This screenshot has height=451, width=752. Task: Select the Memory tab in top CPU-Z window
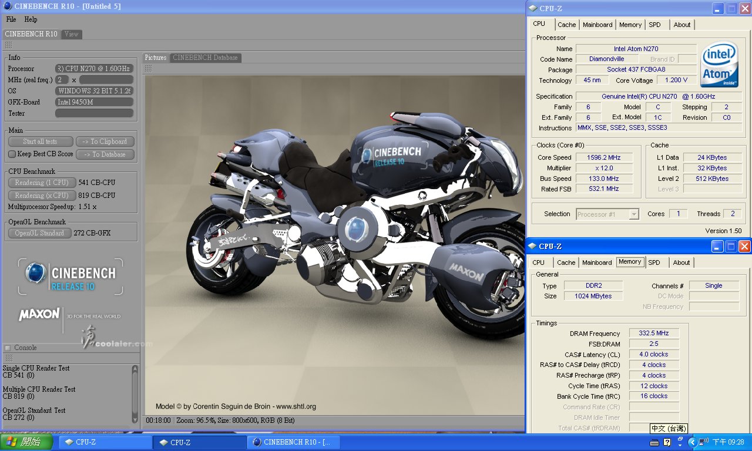(x=630, y=25)
